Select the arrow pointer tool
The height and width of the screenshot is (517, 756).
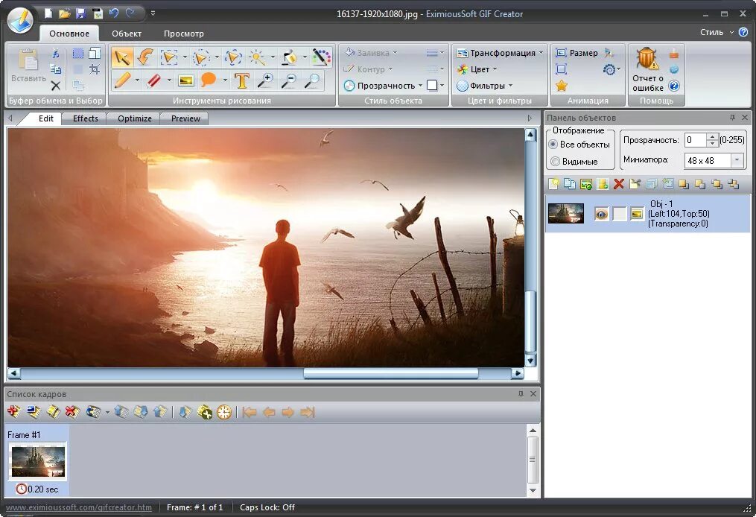[121, 57]
